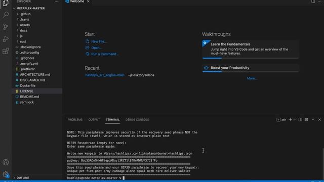
Task: Click the Open... link
Action: (97, 48)
